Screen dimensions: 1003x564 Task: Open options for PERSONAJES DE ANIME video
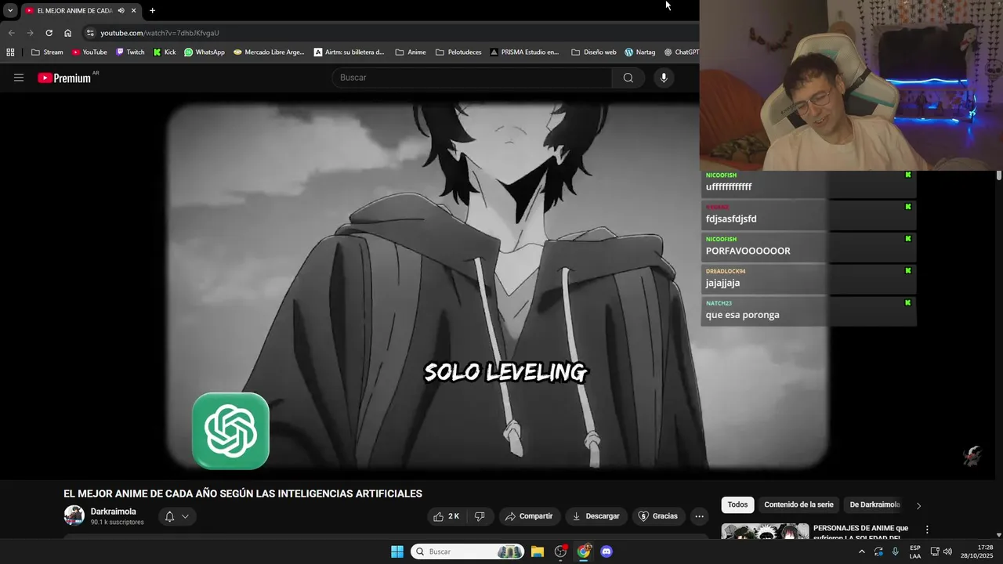(927, 530)
